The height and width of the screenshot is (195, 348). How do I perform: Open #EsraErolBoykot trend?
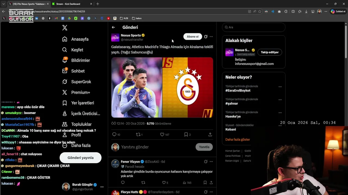click(x=238, y=90)
